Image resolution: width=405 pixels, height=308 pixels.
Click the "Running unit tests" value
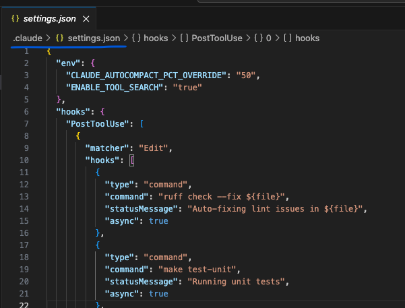point(236,282)
